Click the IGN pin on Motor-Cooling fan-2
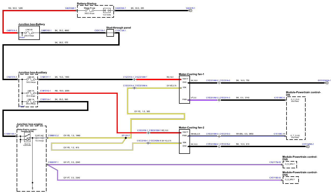The image size is (333, 194). (x=184, y=142)
